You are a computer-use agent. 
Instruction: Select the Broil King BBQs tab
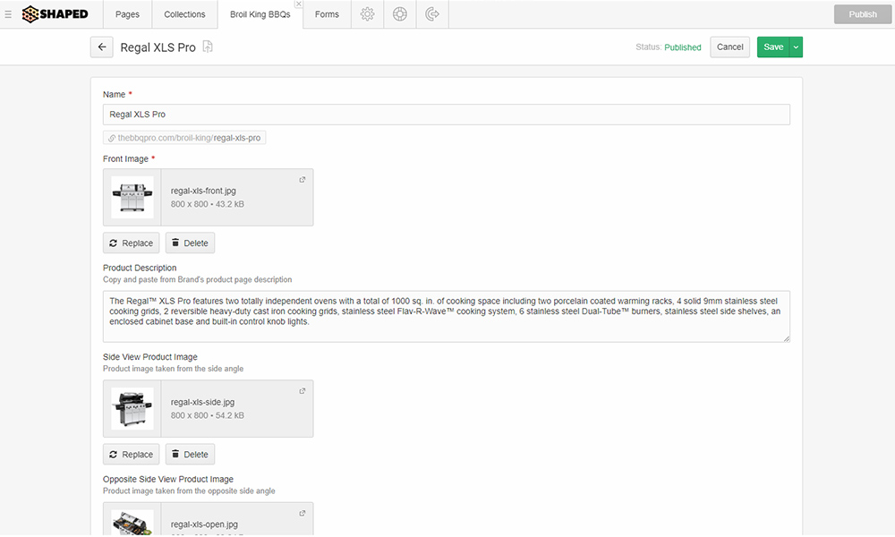(260, 14)
